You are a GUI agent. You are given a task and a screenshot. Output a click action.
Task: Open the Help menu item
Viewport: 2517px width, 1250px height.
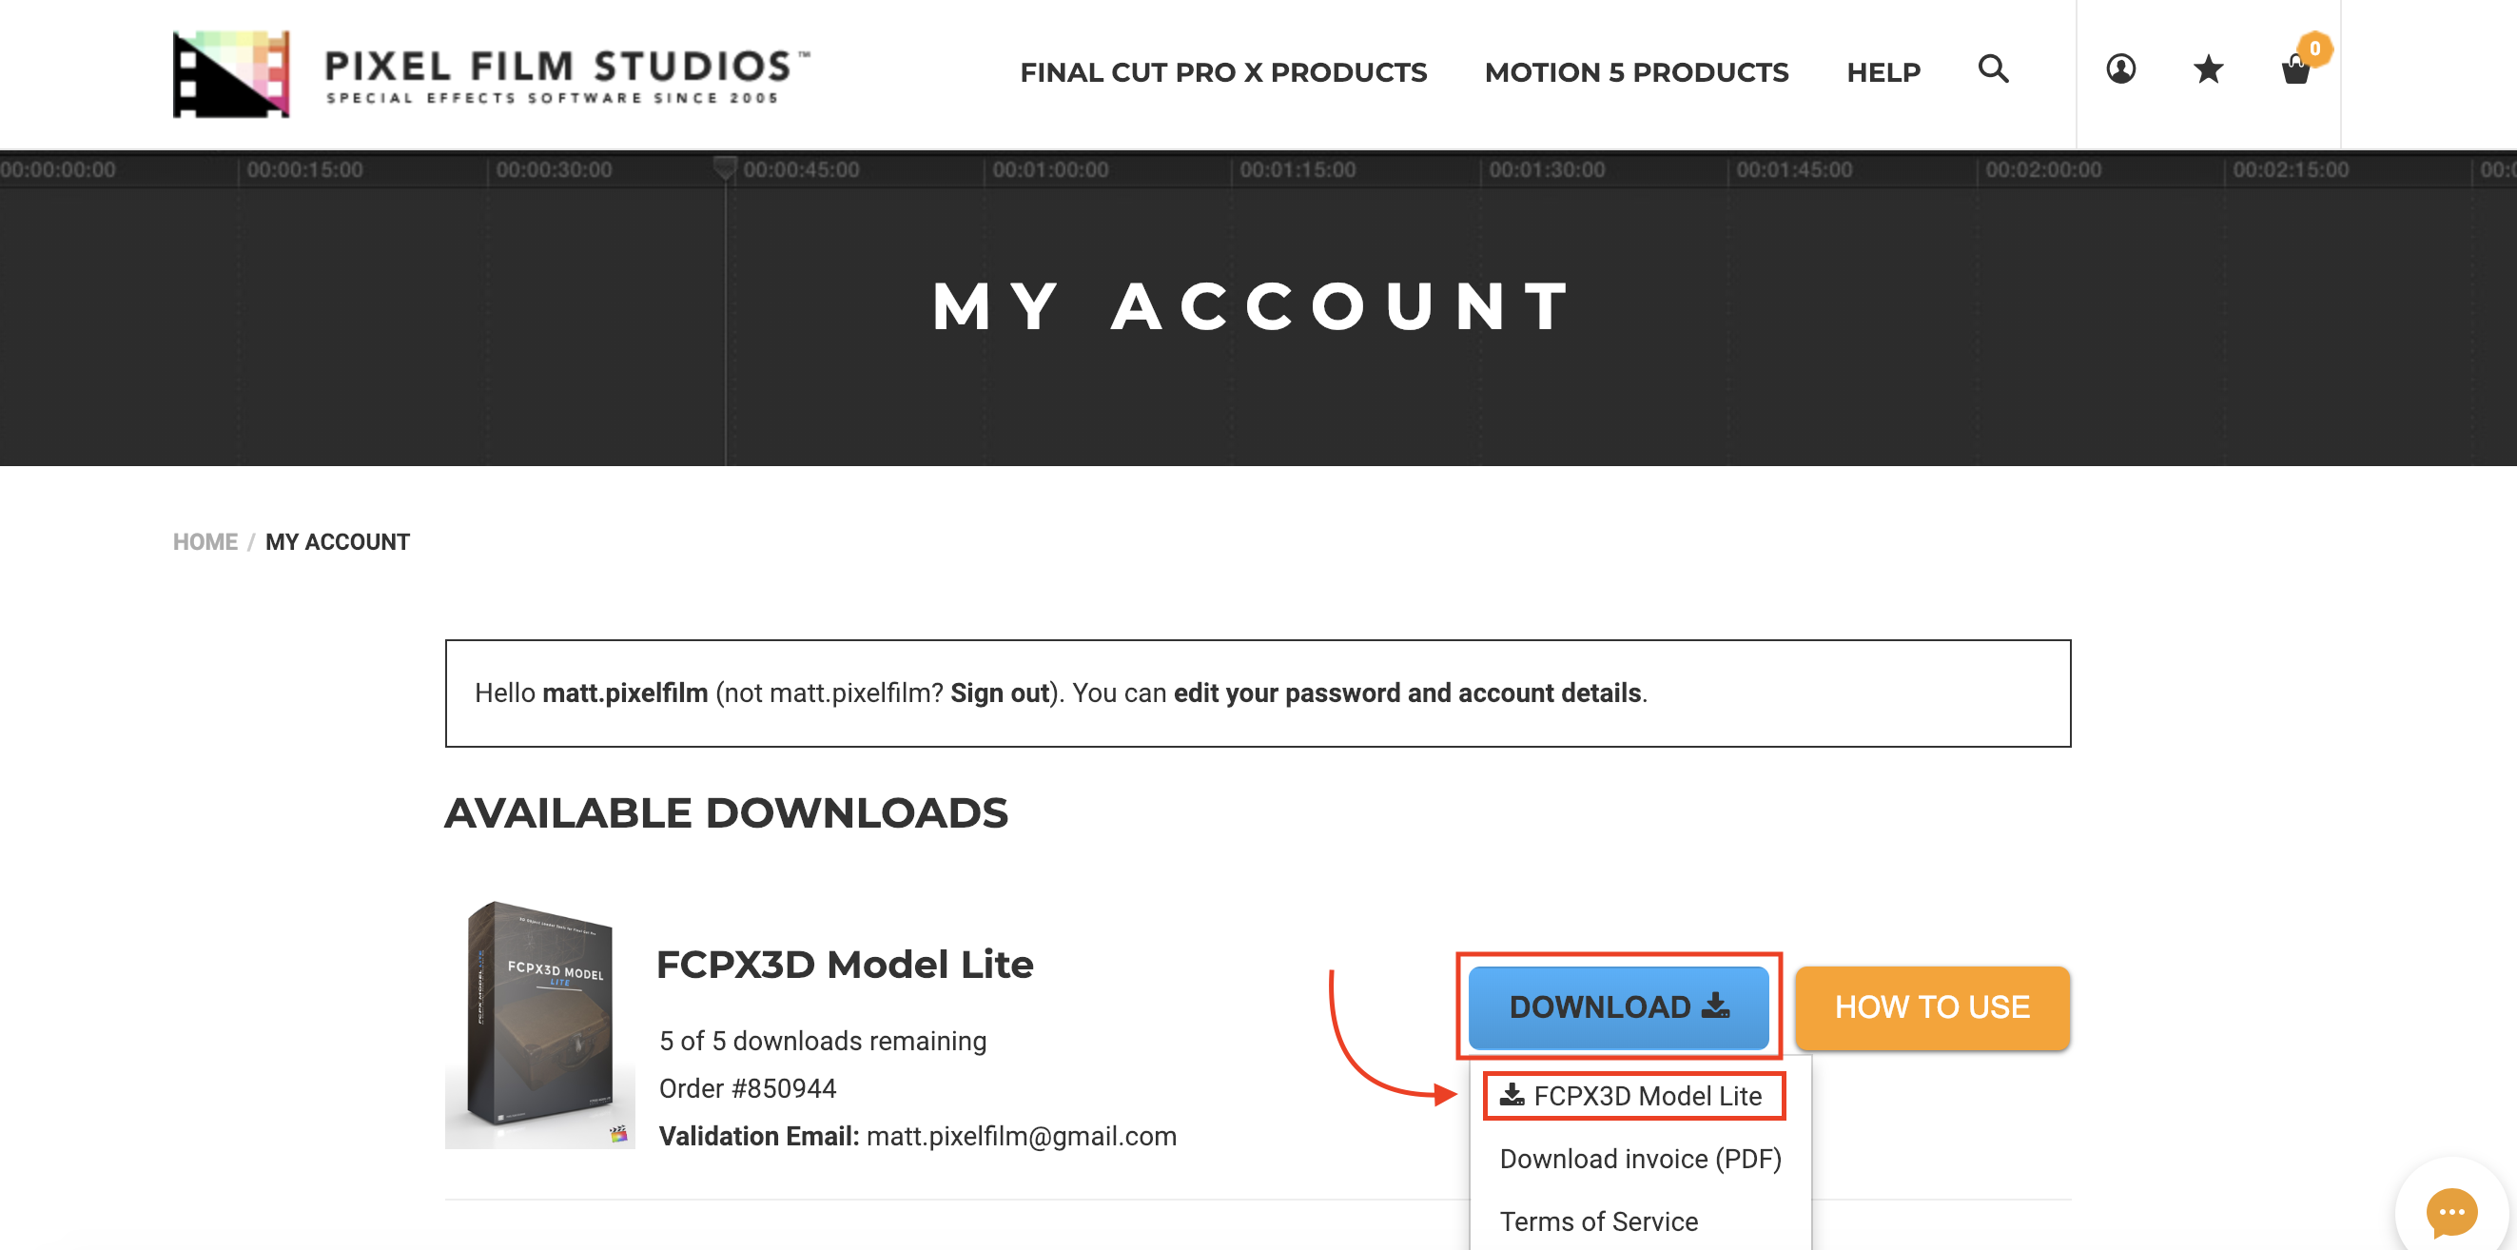pos(1883,72)
